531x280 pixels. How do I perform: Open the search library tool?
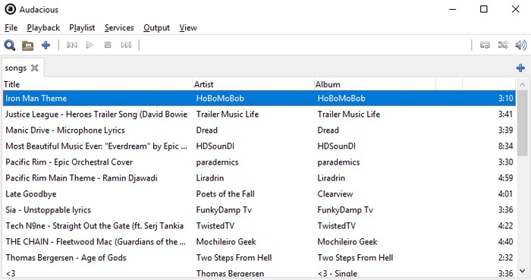click(9, 45)
